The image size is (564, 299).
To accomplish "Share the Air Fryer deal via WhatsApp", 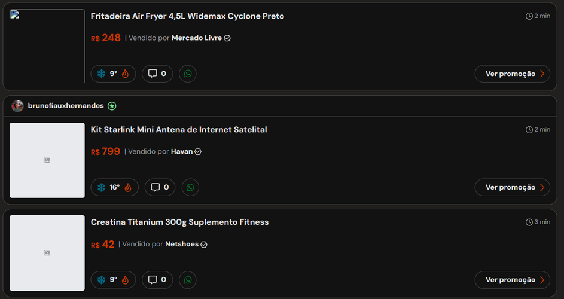I will click(x=188, y=74).
